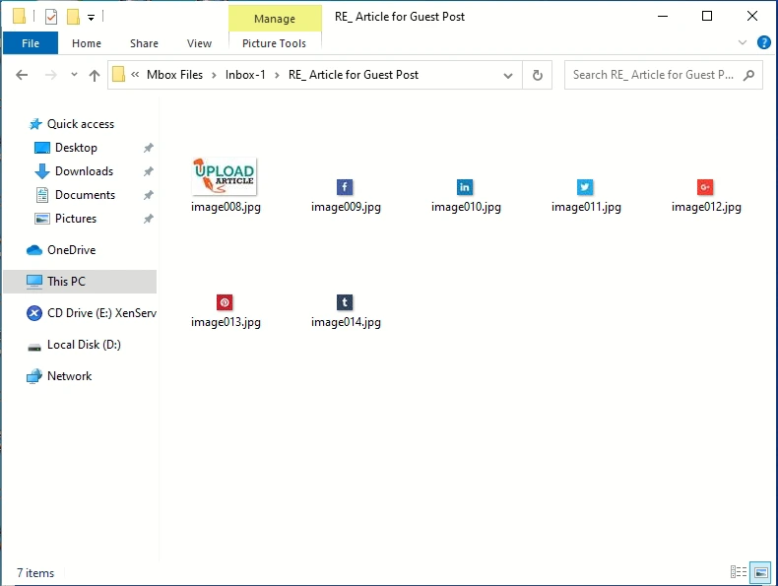
Task: Expand the breadcrumb arrow after Mbox Files
Action: (214, 76)
